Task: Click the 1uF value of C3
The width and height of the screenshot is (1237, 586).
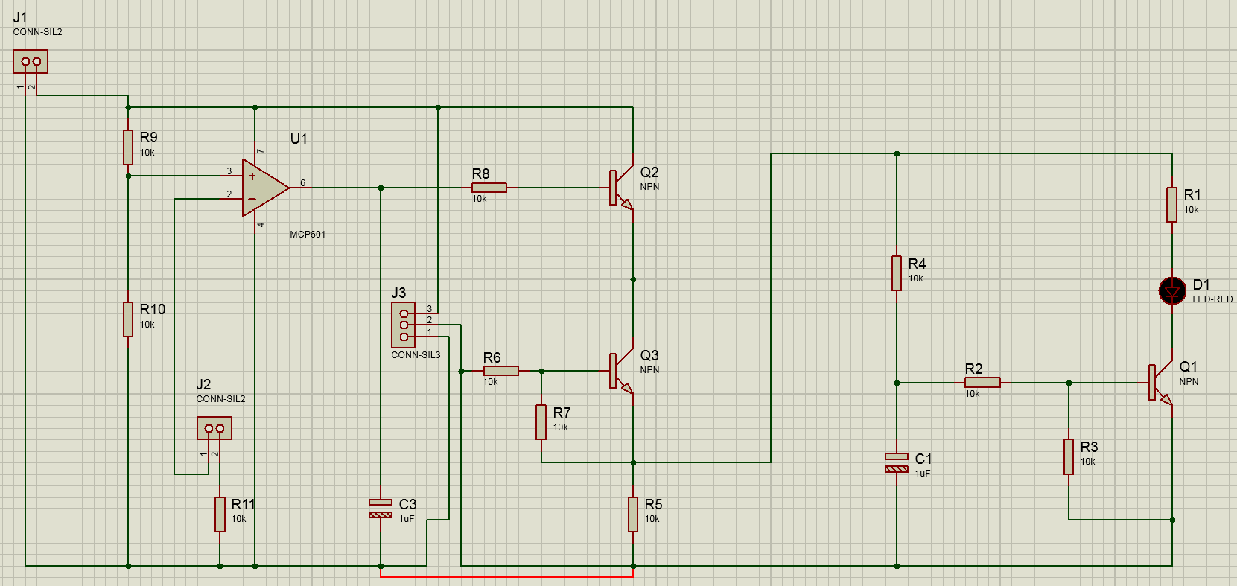Action: pyautogui.click(x=407, y=519)
